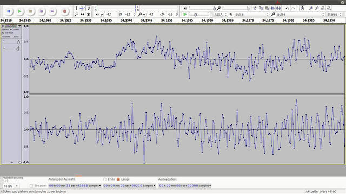Select the Multi-tool asterisk icon
Image resolution: width=346 pixels, height=194 pixels.
pyautogui.click(x=89, y=15)
